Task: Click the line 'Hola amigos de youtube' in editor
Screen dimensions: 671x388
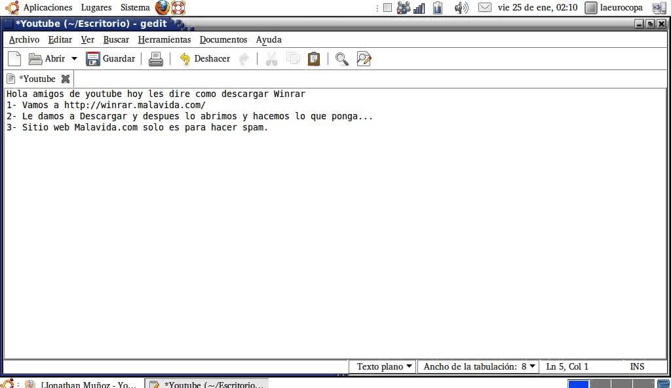Action: pyautogui.click(x=156, y=94)
